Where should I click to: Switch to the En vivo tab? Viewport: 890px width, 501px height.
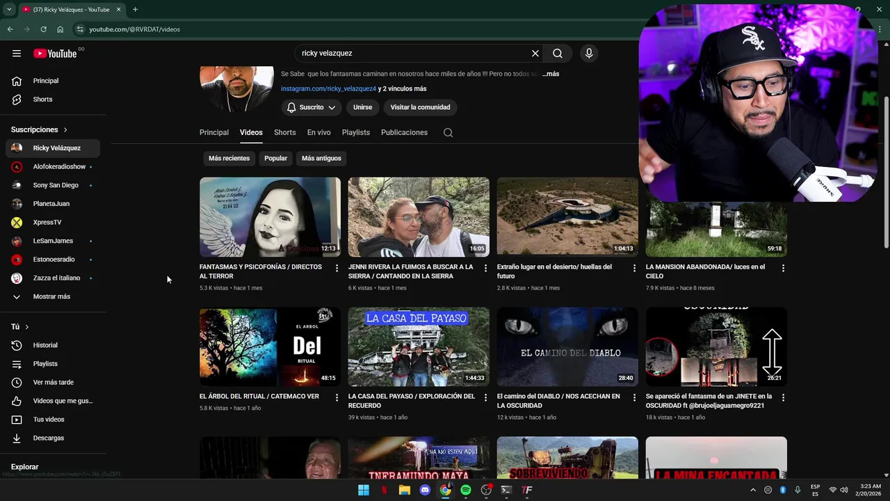[319, 132]
